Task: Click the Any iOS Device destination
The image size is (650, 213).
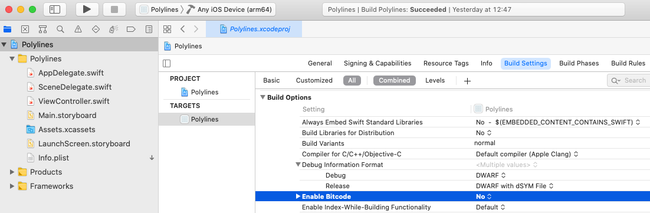Action: 235,9
